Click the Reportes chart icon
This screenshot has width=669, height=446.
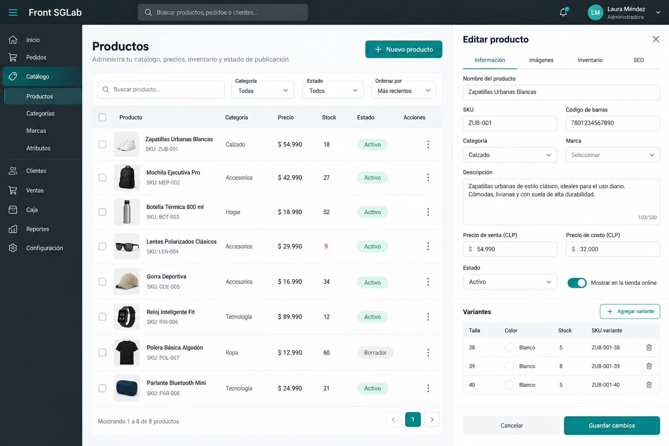13,229
